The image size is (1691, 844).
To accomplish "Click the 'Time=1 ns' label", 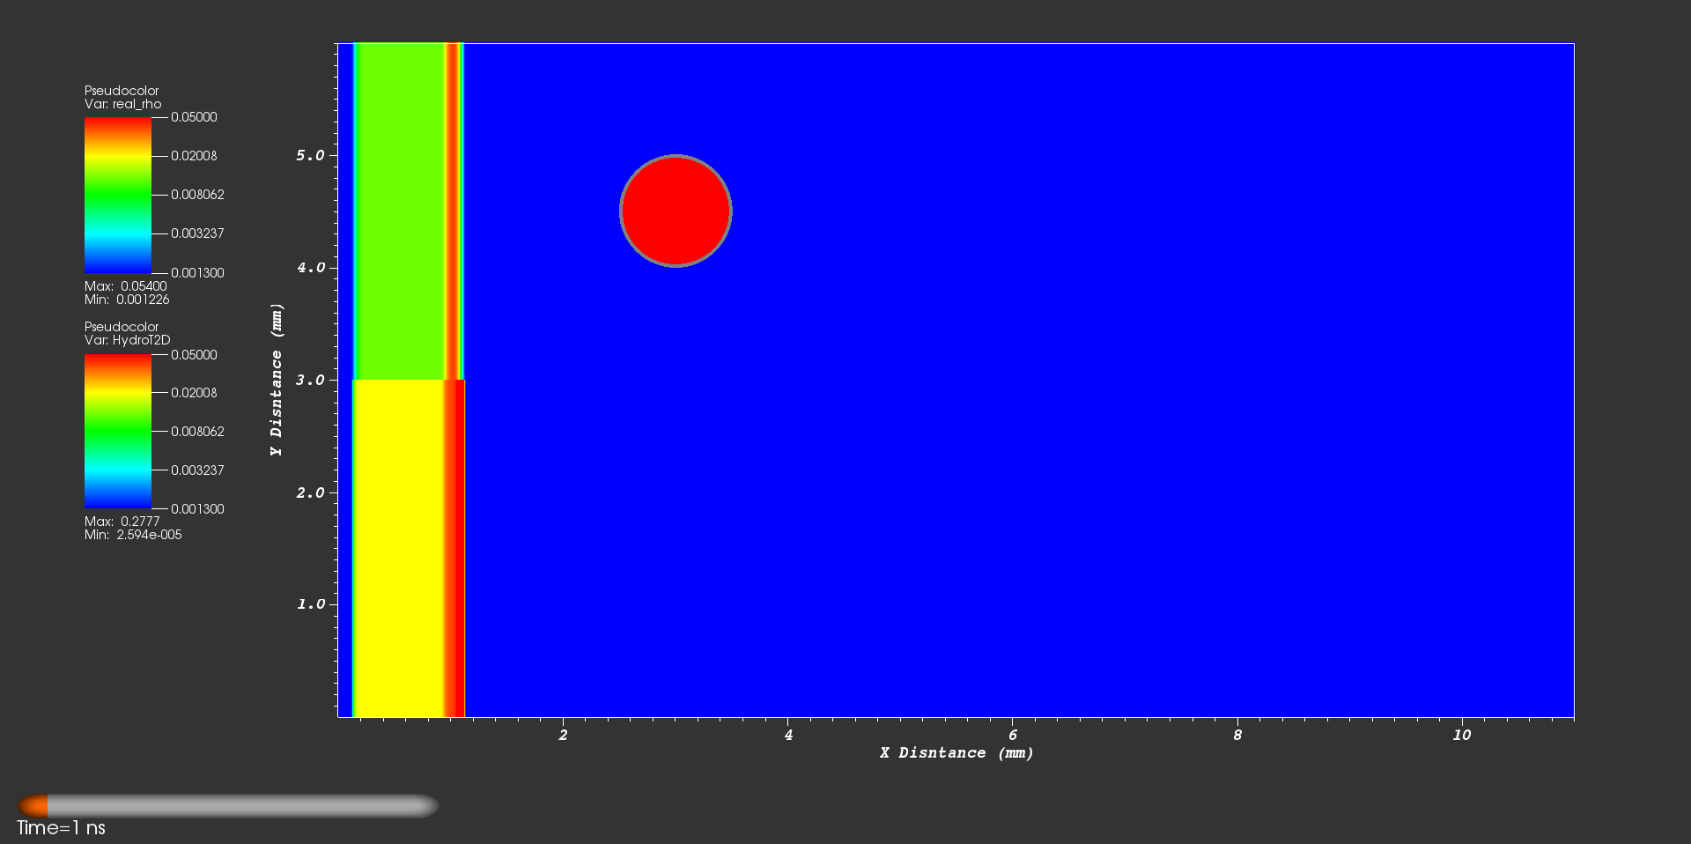I will [61, 828].
